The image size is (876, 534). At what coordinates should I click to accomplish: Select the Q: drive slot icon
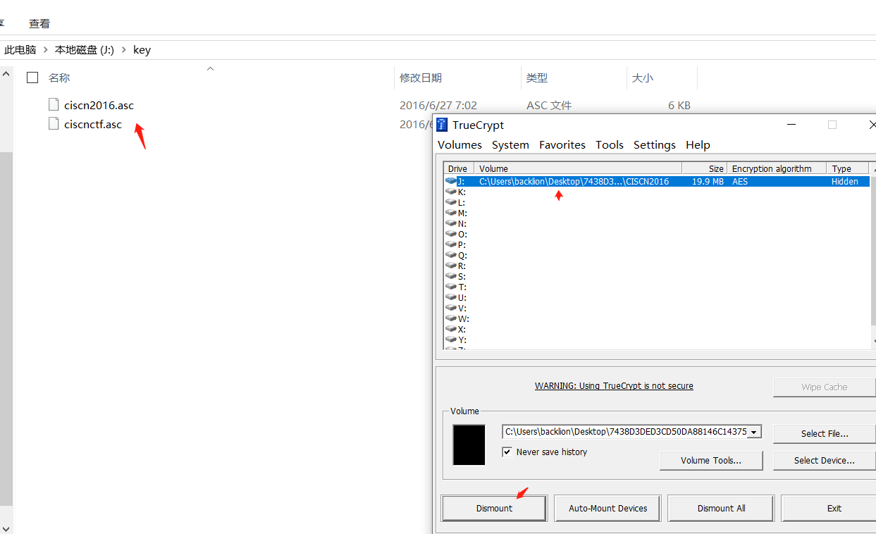coord(451,255)
